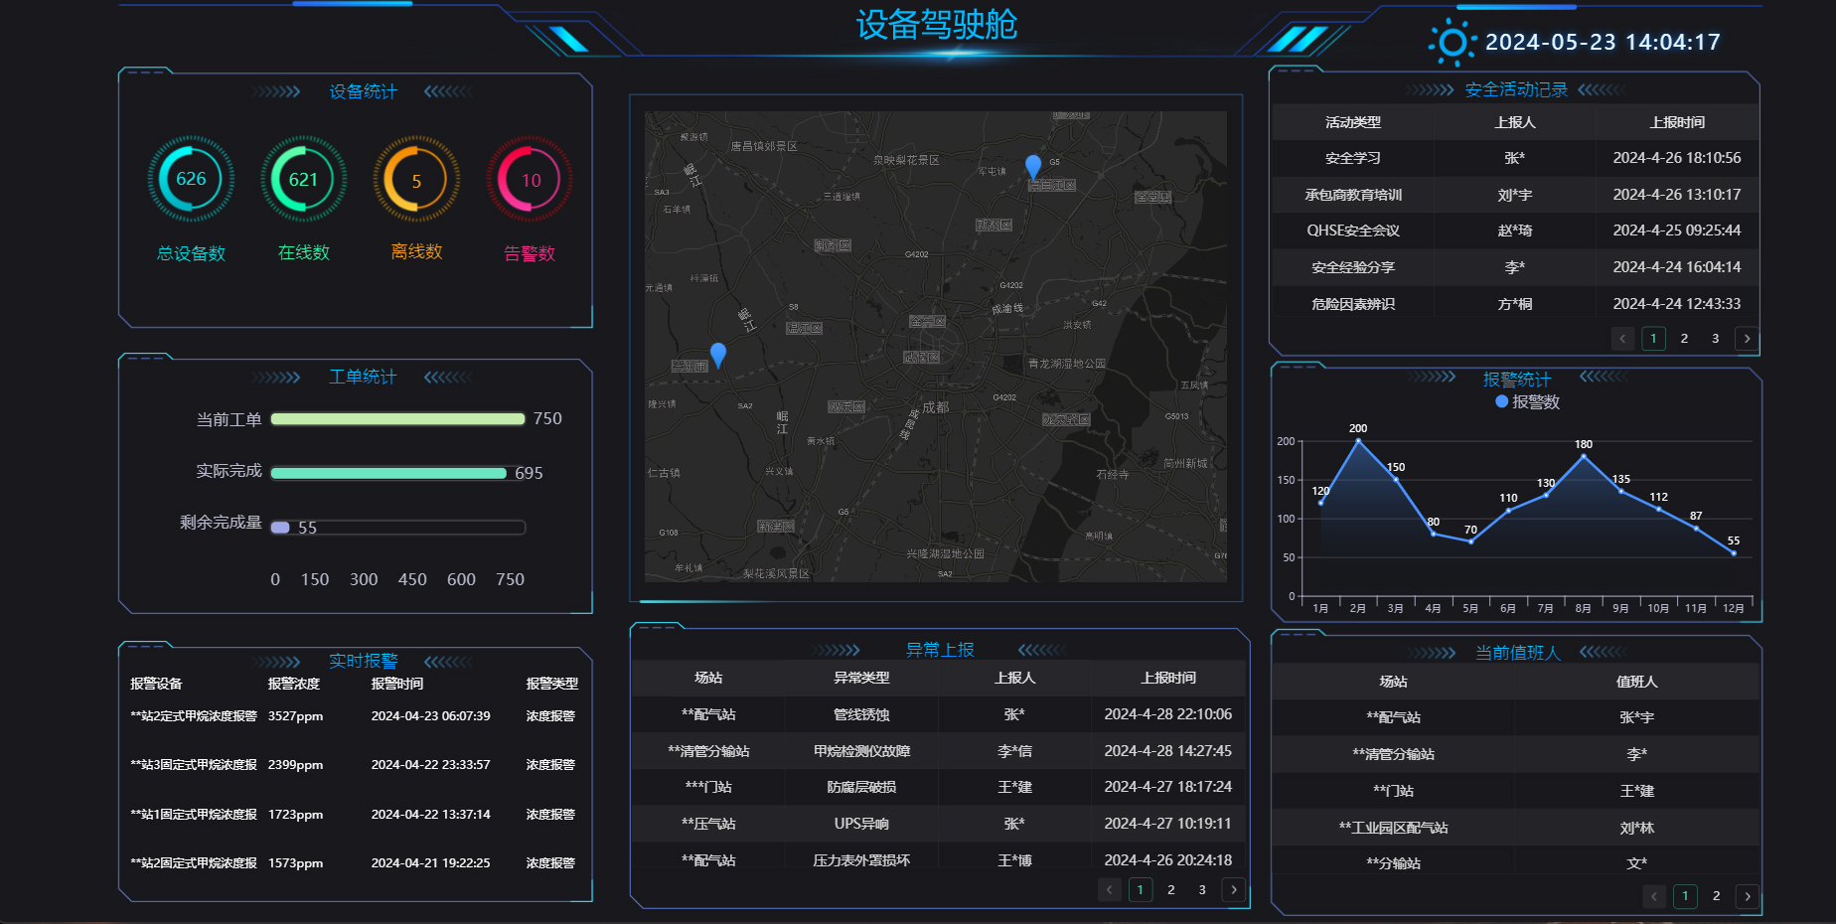Go to next page in 当前值班人 table
Image resolution: width=1836 pixels, height=924 pixels.
(1747, 896)
